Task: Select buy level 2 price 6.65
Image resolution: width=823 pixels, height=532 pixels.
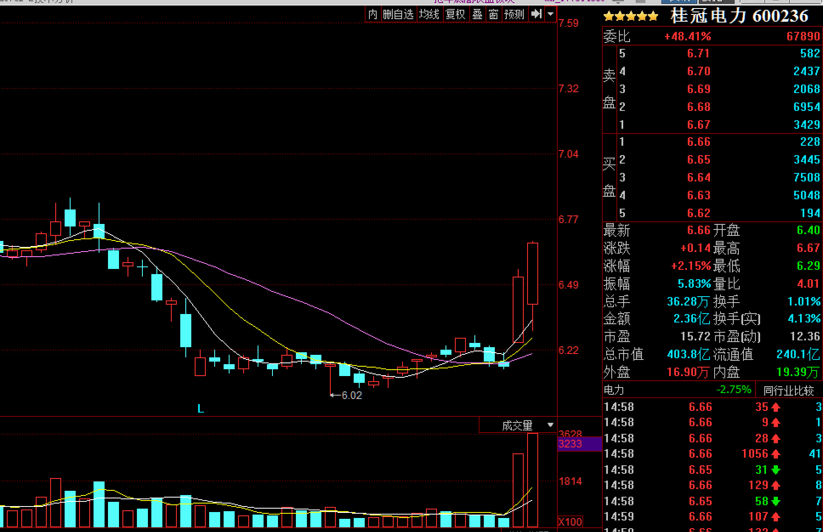Action: [698, 160]
